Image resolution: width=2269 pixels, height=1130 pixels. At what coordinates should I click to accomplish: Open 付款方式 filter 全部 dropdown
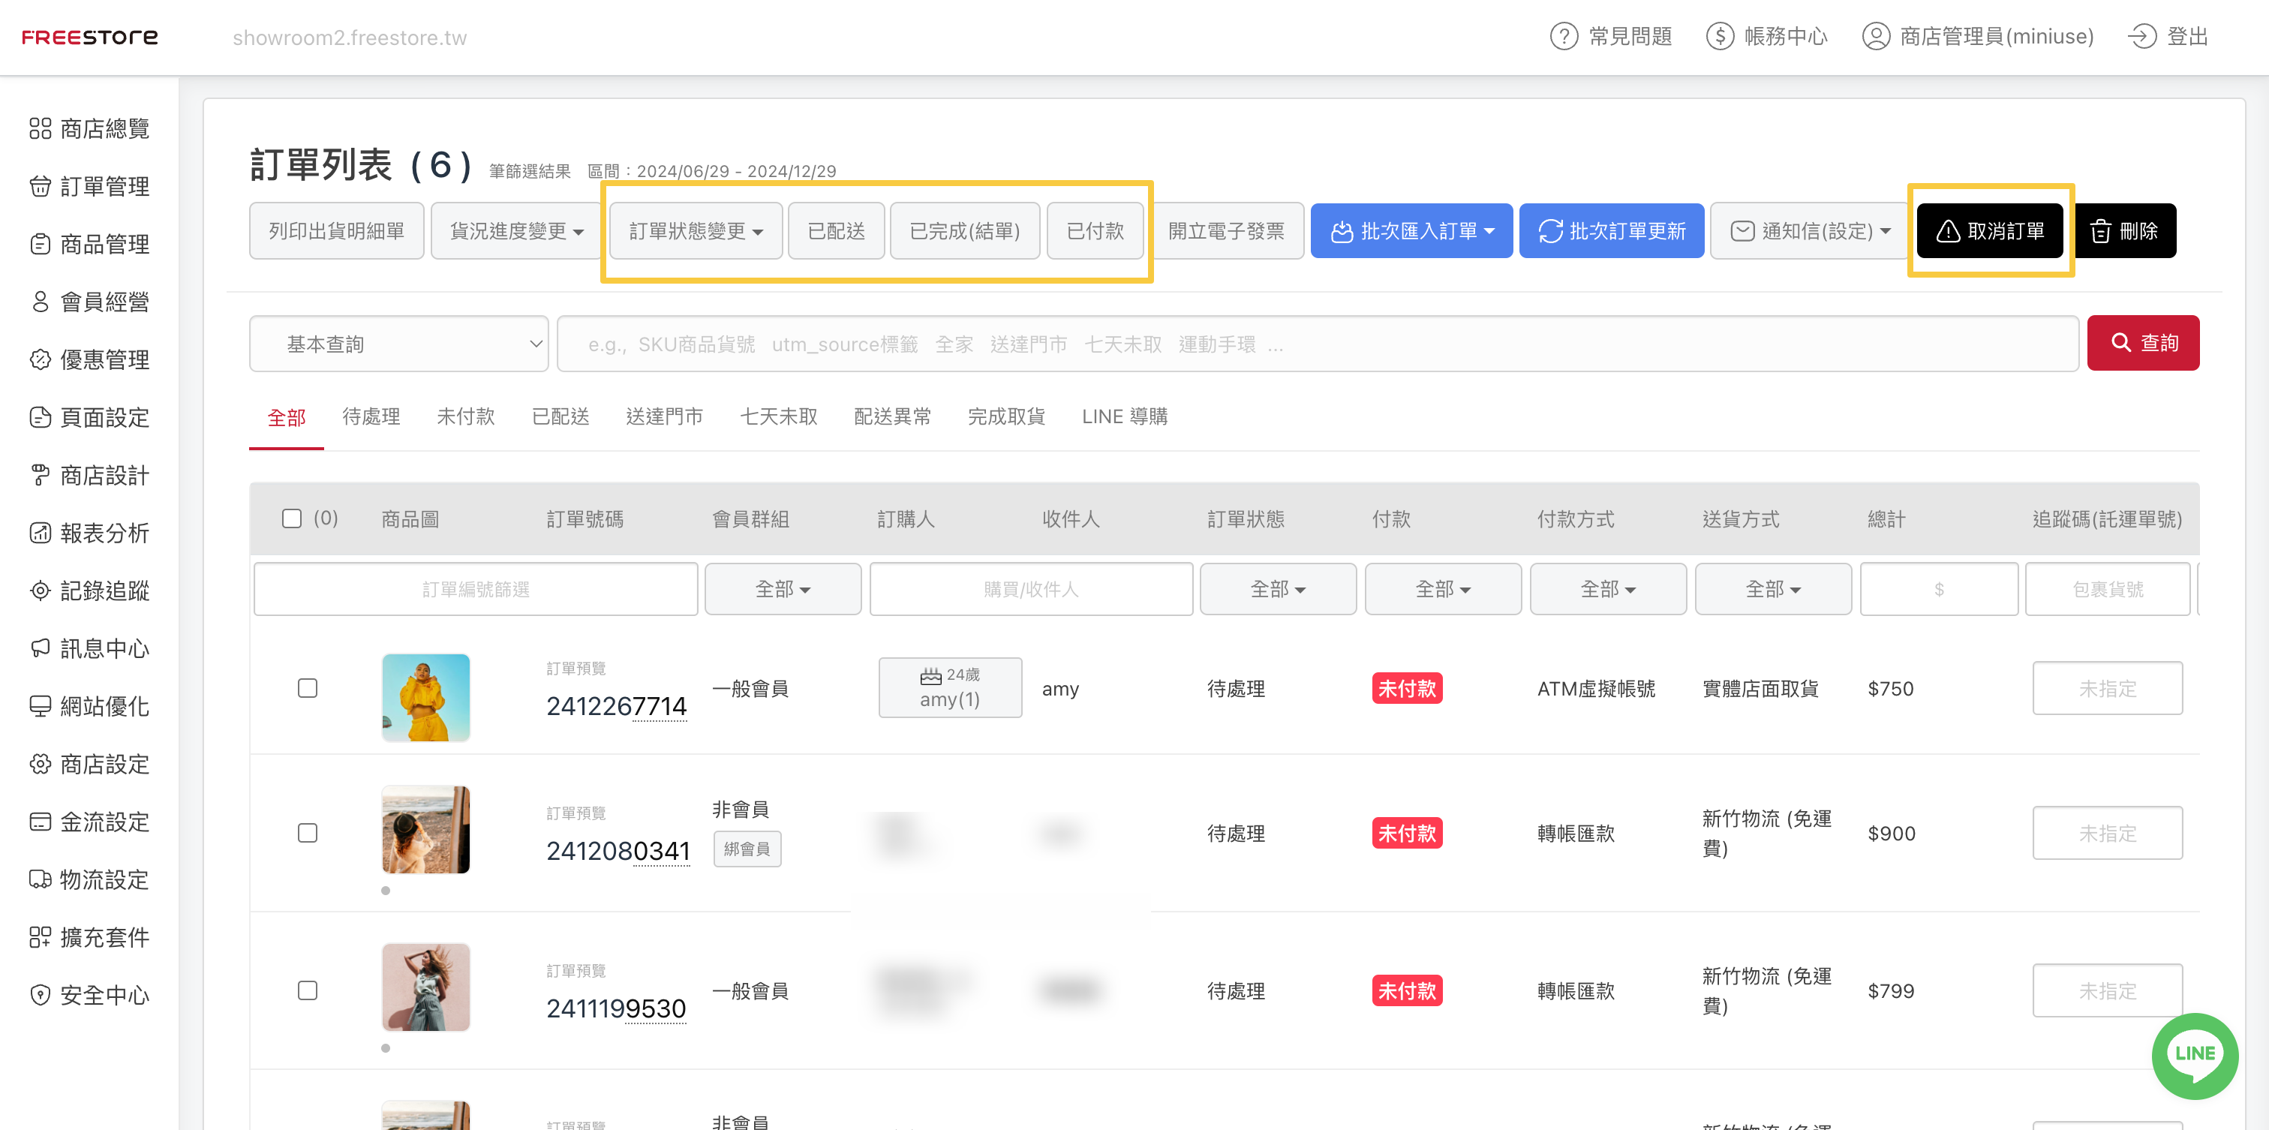coord(1607,588)
